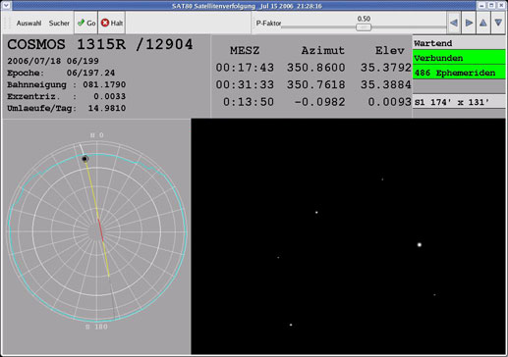
Task: Click the Go button with green checkmark
Action: coord(86,23)
